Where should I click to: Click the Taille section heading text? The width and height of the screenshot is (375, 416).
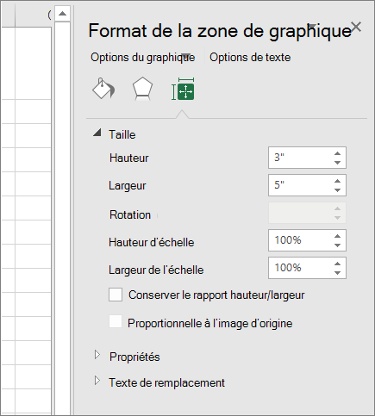(122, 134)
